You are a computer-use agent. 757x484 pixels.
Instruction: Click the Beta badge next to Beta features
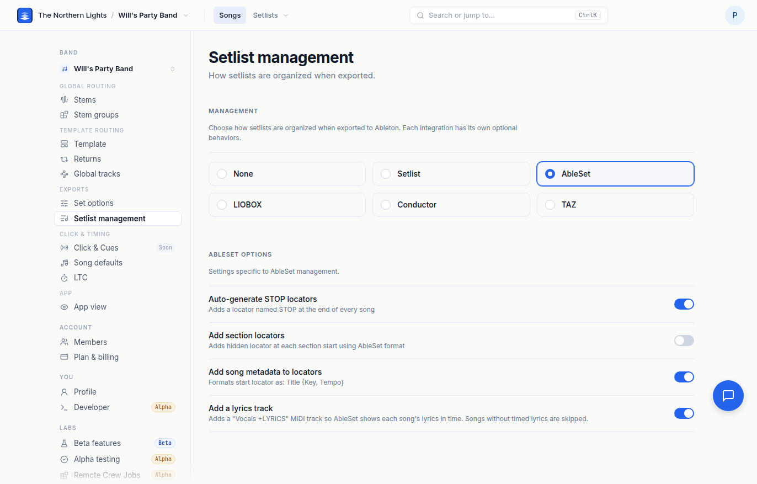(x=165, y=443)
